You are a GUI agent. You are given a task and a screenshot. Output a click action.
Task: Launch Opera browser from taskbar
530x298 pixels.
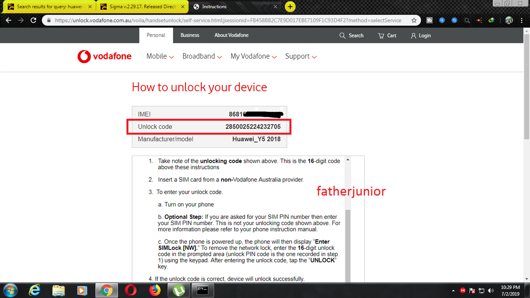(x=130, y=291)
